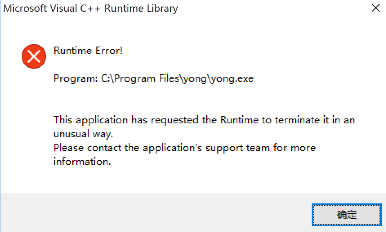Click the C:\ drive portion of the path
Viewport: 386px width, 232px height.
tap(107, 78)
